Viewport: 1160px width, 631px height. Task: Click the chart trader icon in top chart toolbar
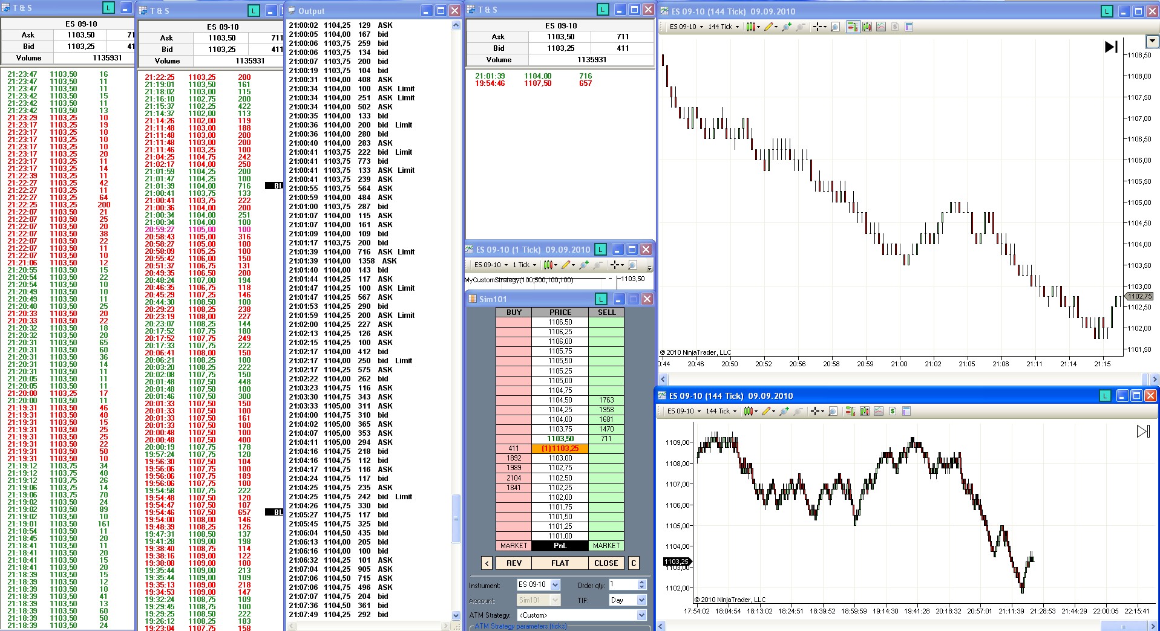coord(853,27)
